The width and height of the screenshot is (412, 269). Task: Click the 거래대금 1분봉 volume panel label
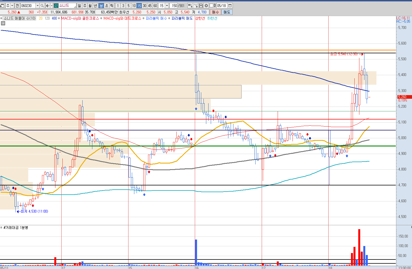[x=16, y=227]
